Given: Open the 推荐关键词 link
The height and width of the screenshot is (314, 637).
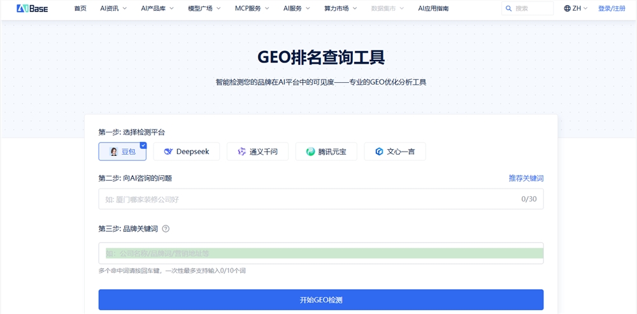Looking at the screenshot, I should pos(526,178).
